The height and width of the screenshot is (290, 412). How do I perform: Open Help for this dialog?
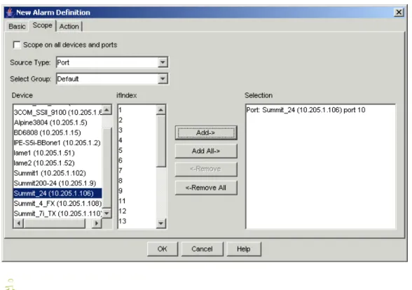244,249
